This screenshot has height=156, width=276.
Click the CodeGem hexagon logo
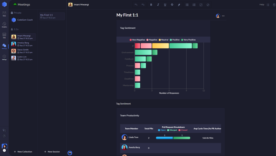[x=4, y=4]
